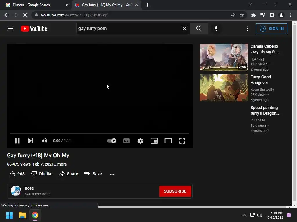
Task: Open Chrome three-dot menu
Action: [x=291, y=15]
